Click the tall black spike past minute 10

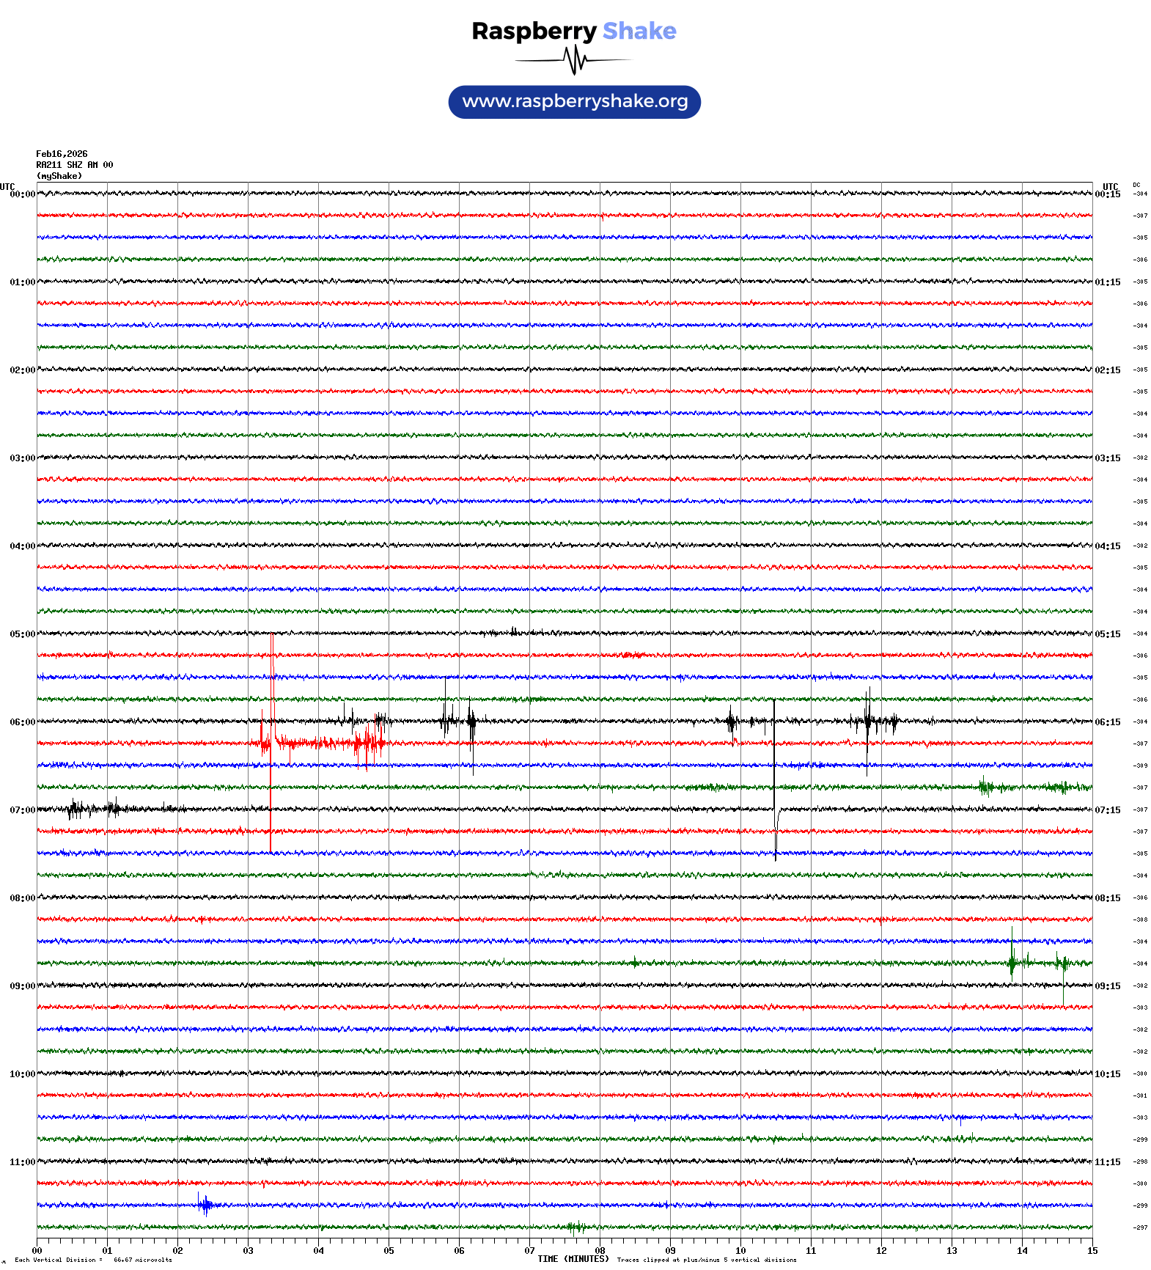pos(774,777)
